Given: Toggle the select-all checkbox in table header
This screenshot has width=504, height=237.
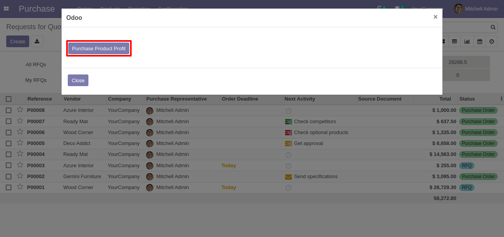Looking at the screenshot, I should tap(9, 99).
